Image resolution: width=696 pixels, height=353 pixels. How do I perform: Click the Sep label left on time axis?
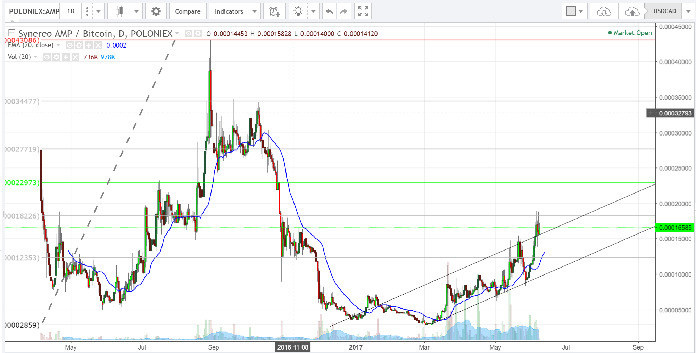click(213, 347)
